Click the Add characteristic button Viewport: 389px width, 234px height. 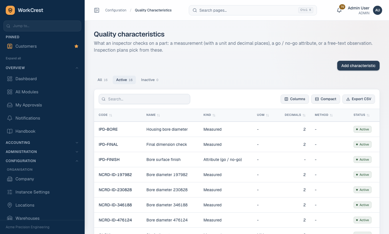[x=358, y=66]
